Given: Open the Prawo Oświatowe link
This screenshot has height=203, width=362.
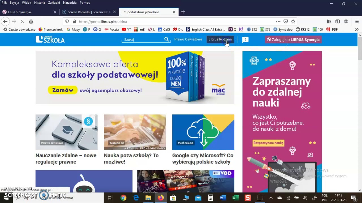Looking at the screenshot, I should (188, 39).
